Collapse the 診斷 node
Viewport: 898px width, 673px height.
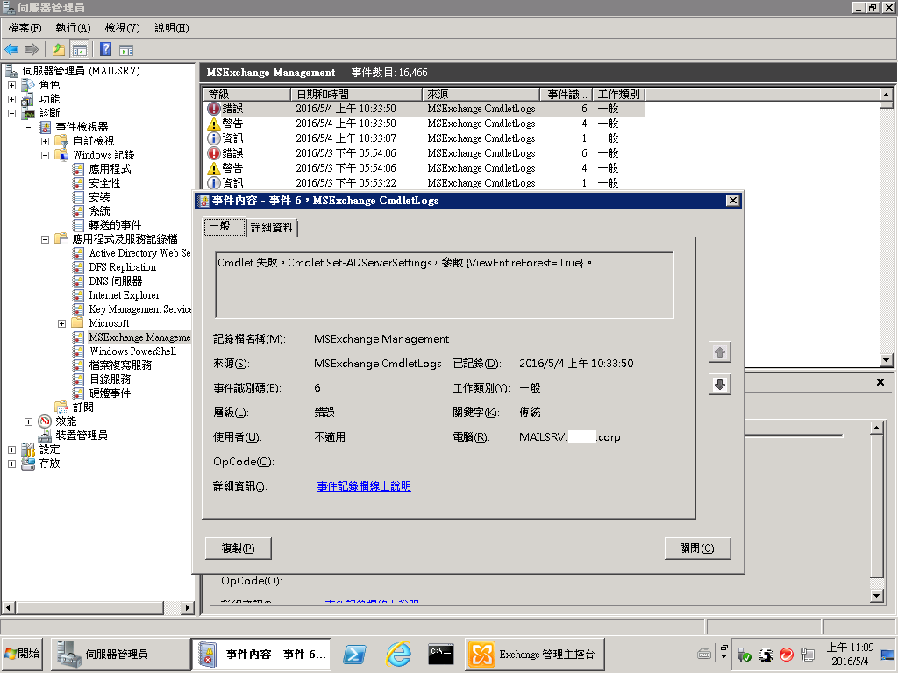click(11, 113)
